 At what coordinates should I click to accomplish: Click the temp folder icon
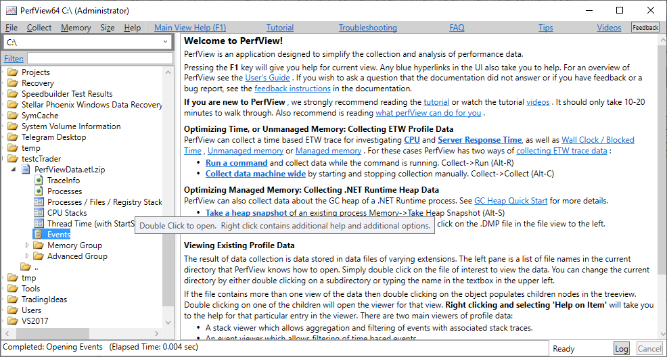pyautogui.click(x=13, y=148)
